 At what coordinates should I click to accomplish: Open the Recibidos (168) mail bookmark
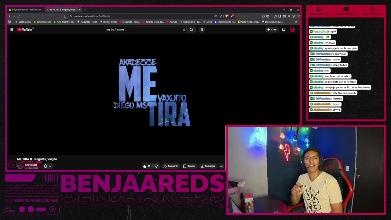[190, 22]
